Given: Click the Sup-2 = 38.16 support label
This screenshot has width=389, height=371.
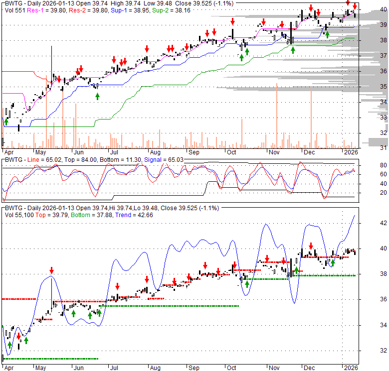Looking at the screenshot, I should (164, 9).
